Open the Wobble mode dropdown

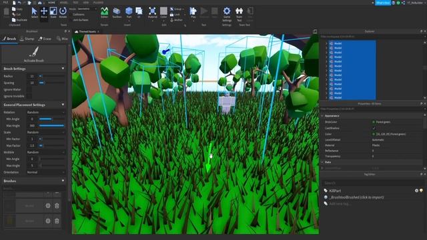coord(46,153)
